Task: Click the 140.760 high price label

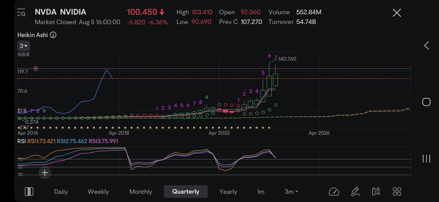Action: pyautogui.click(x=287, y=59)
